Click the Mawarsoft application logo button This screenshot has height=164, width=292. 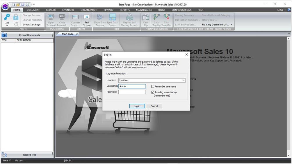5,6
